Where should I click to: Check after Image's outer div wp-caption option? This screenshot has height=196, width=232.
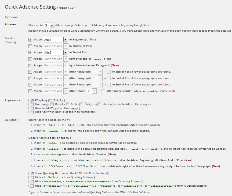coord(103,91)
